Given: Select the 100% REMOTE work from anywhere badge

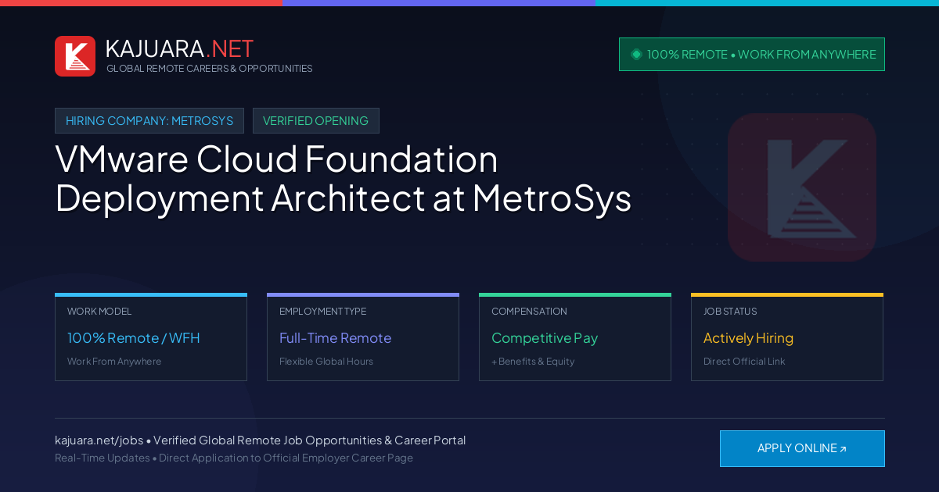Looking at the screenshot, I should pyautogui.click(x=752, y=55).
